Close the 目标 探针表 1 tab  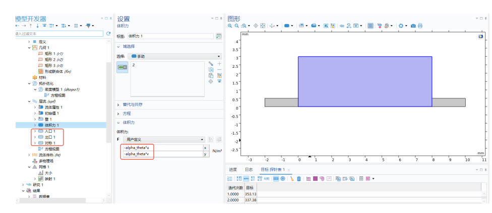point(289,170)
